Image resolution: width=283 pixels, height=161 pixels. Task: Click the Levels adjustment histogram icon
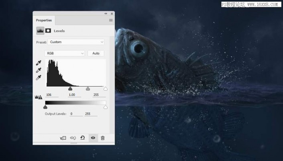pos(40,31)
